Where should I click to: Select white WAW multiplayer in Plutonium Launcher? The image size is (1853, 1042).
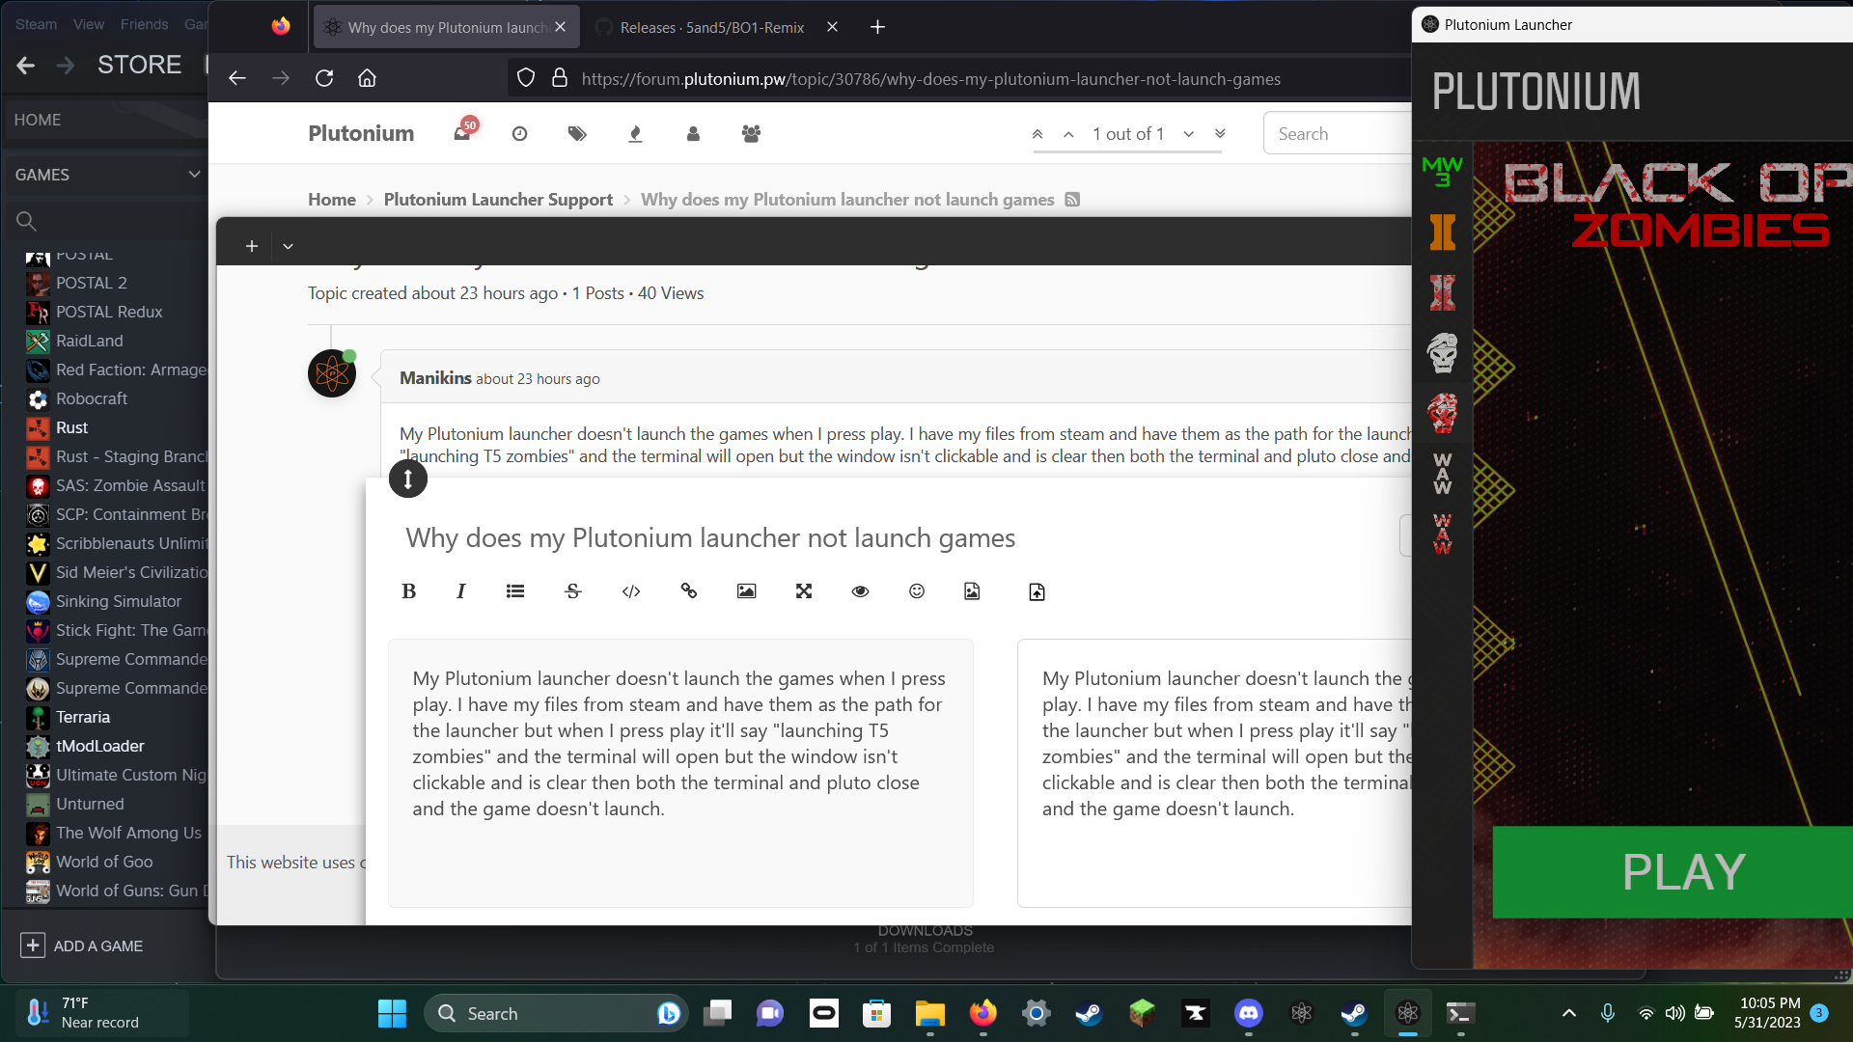pyautogui.click(x=1442, y=474)
